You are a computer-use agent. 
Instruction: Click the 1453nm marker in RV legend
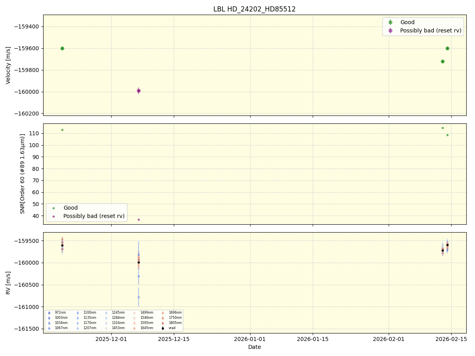[106, 328]
